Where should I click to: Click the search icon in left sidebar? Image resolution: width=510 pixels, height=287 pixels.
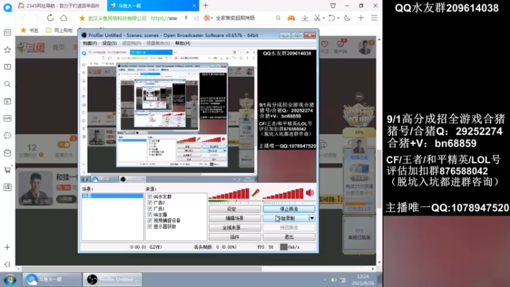click(x=7, y=84)
